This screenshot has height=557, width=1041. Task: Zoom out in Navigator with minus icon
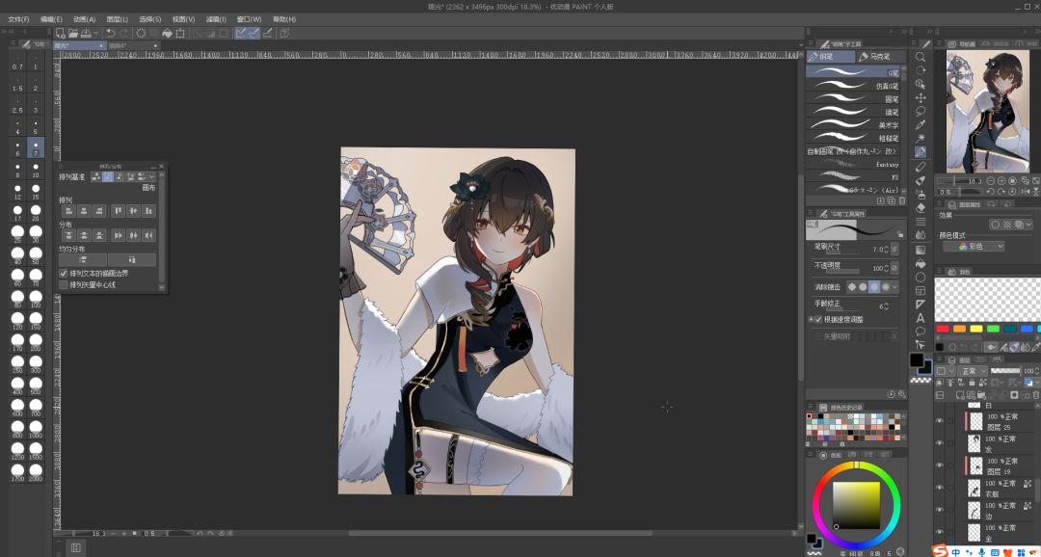click(991, 180)
